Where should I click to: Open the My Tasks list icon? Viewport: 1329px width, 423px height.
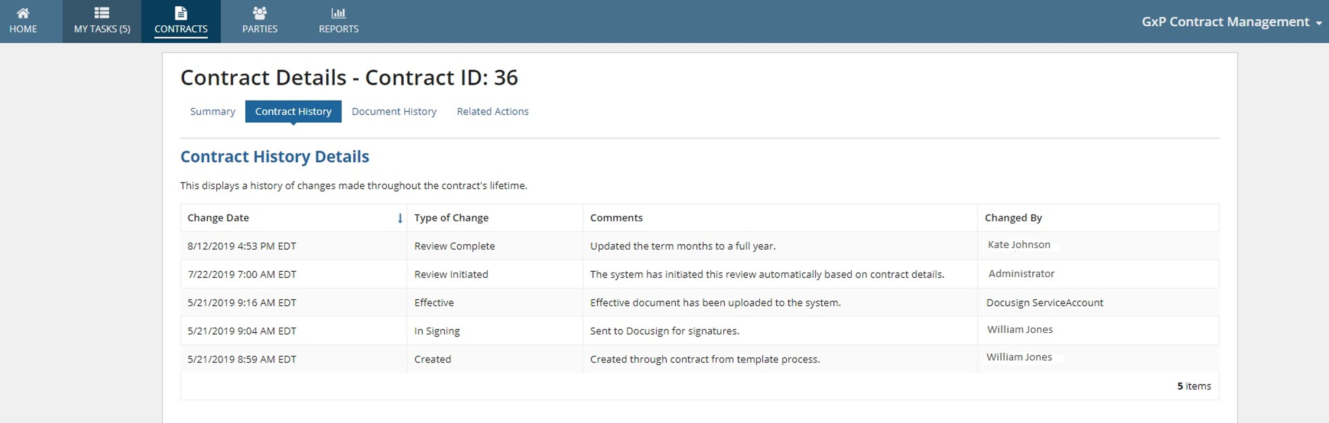pos(102,12)
